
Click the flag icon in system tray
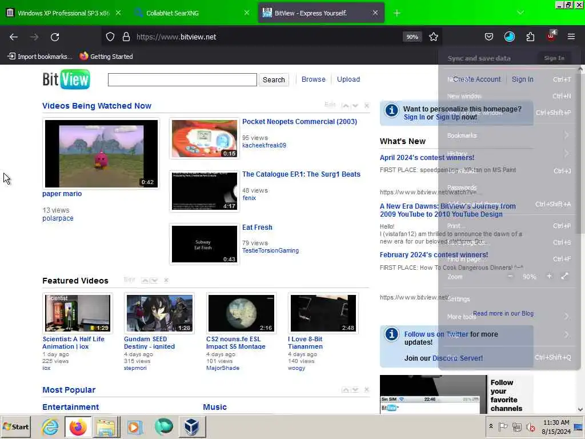503,426
